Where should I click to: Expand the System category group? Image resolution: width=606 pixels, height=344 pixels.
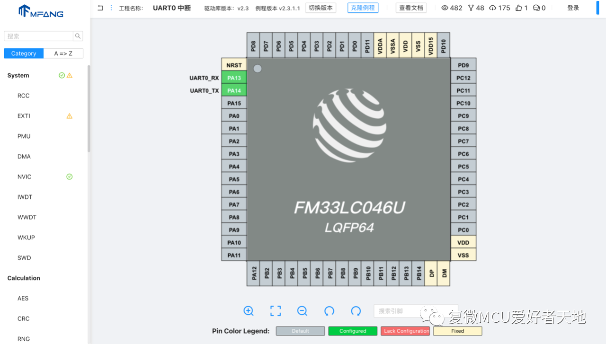pyautogui.click(x=18, y=75)
